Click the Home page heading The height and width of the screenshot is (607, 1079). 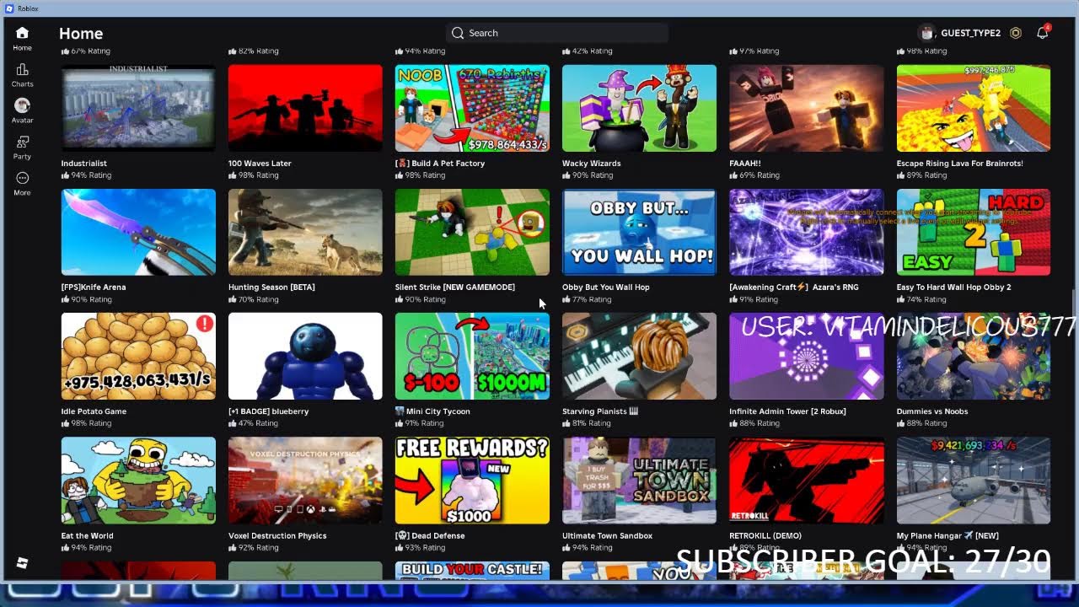click(81, 33)
